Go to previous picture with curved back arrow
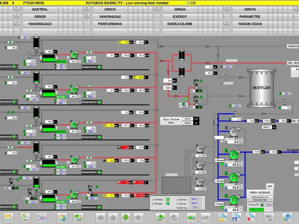 160,217
